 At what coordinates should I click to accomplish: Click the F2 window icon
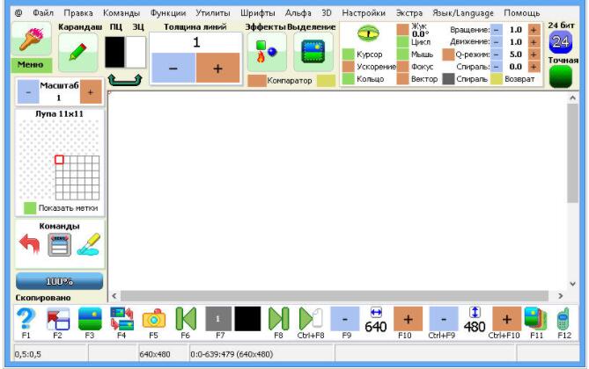58,319
